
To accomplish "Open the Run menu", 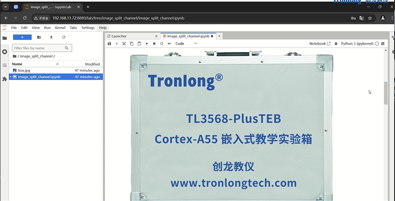I will (x=47, y=28).
